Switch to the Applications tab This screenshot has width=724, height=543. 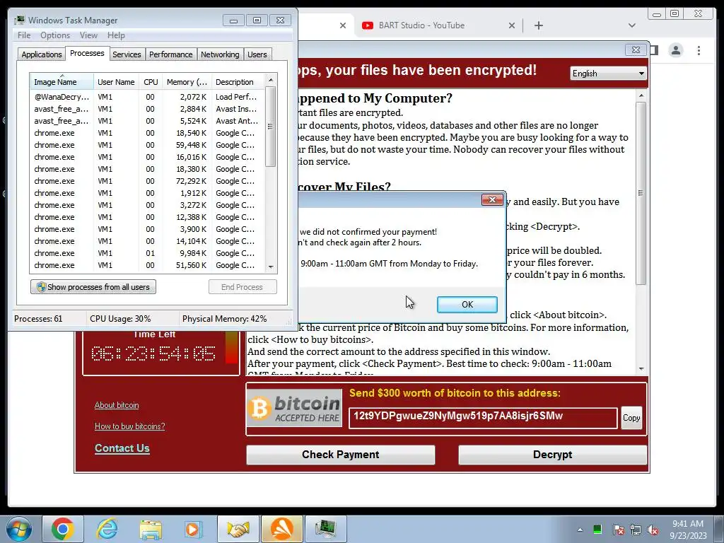[42, 54]
